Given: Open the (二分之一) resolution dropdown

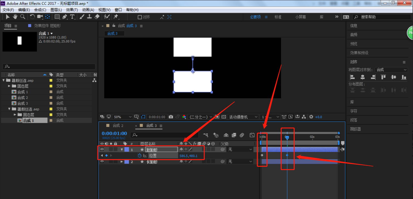Looking at the screenshot, I should click(x=201, y=117).
